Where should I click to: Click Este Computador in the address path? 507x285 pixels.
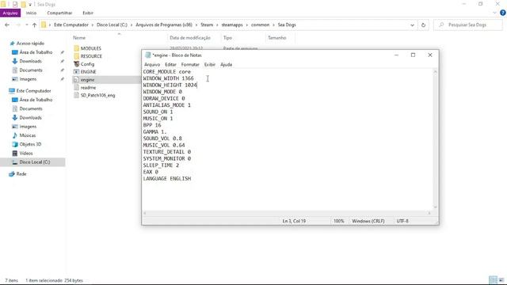[x=71, y=25]
